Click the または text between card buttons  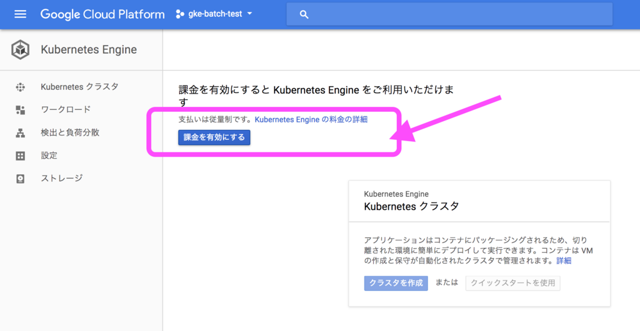pyautogui.click(x=447, y=282)
